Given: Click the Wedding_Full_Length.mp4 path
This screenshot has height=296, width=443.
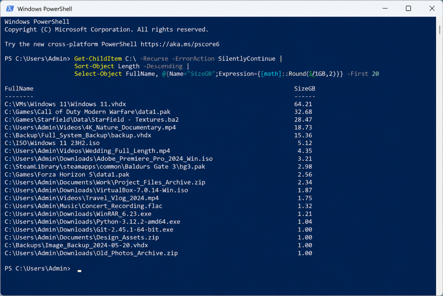Looking at the screenshot, I should (x=87, y=151).
